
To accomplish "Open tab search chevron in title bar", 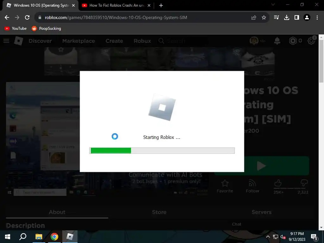I will click(273, 4).
